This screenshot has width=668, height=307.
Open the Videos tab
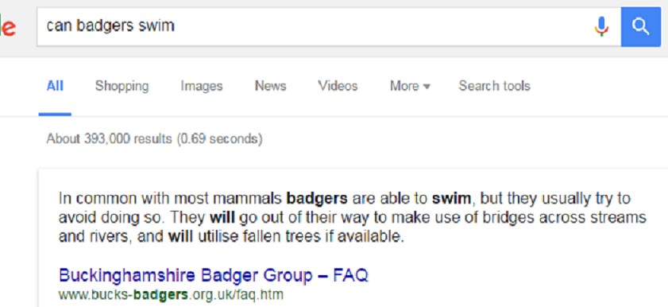338,86
